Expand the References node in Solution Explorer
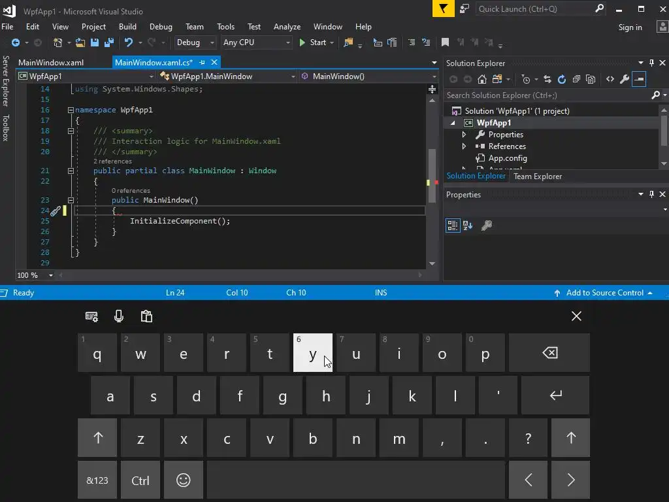 pos(465,146)
